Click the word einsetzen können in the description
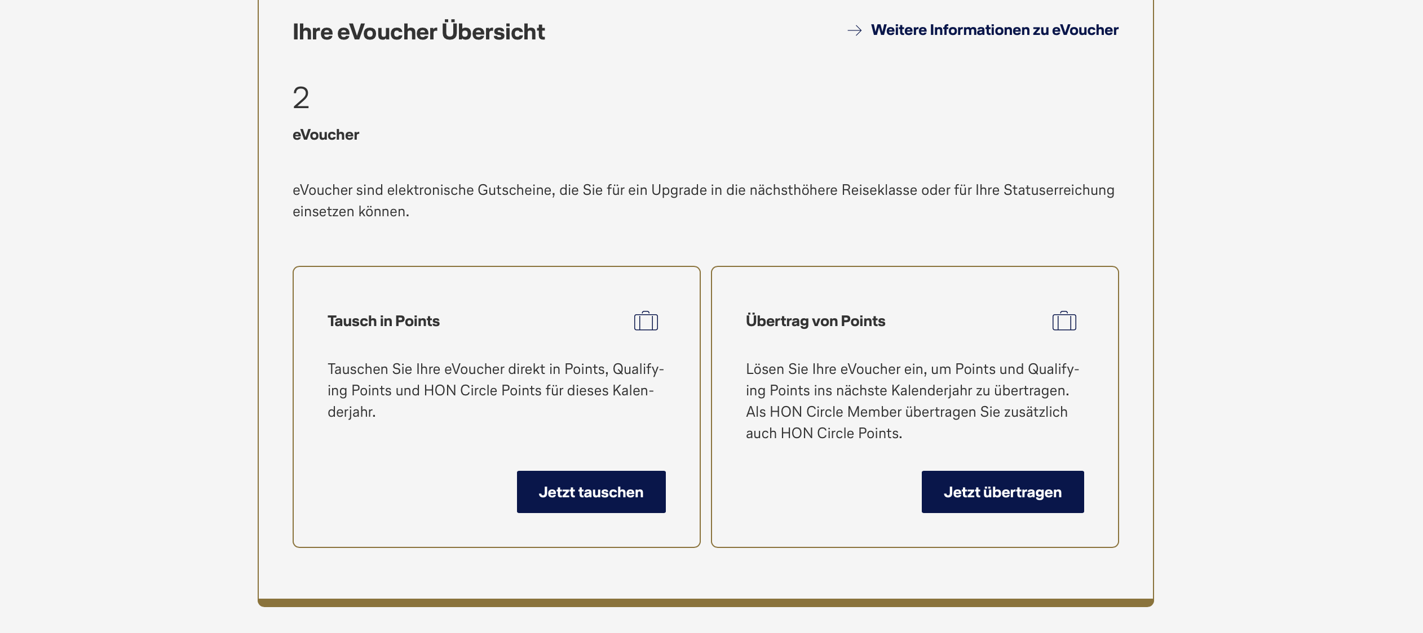 coord(350,212)
